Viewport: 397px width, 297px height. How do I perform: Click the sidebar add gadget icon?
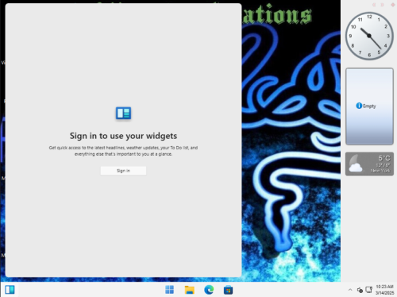(x=393, y=5)
